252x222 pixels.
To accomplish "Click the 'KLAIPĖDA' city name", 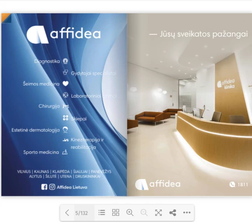I will (x=61, y=172).
